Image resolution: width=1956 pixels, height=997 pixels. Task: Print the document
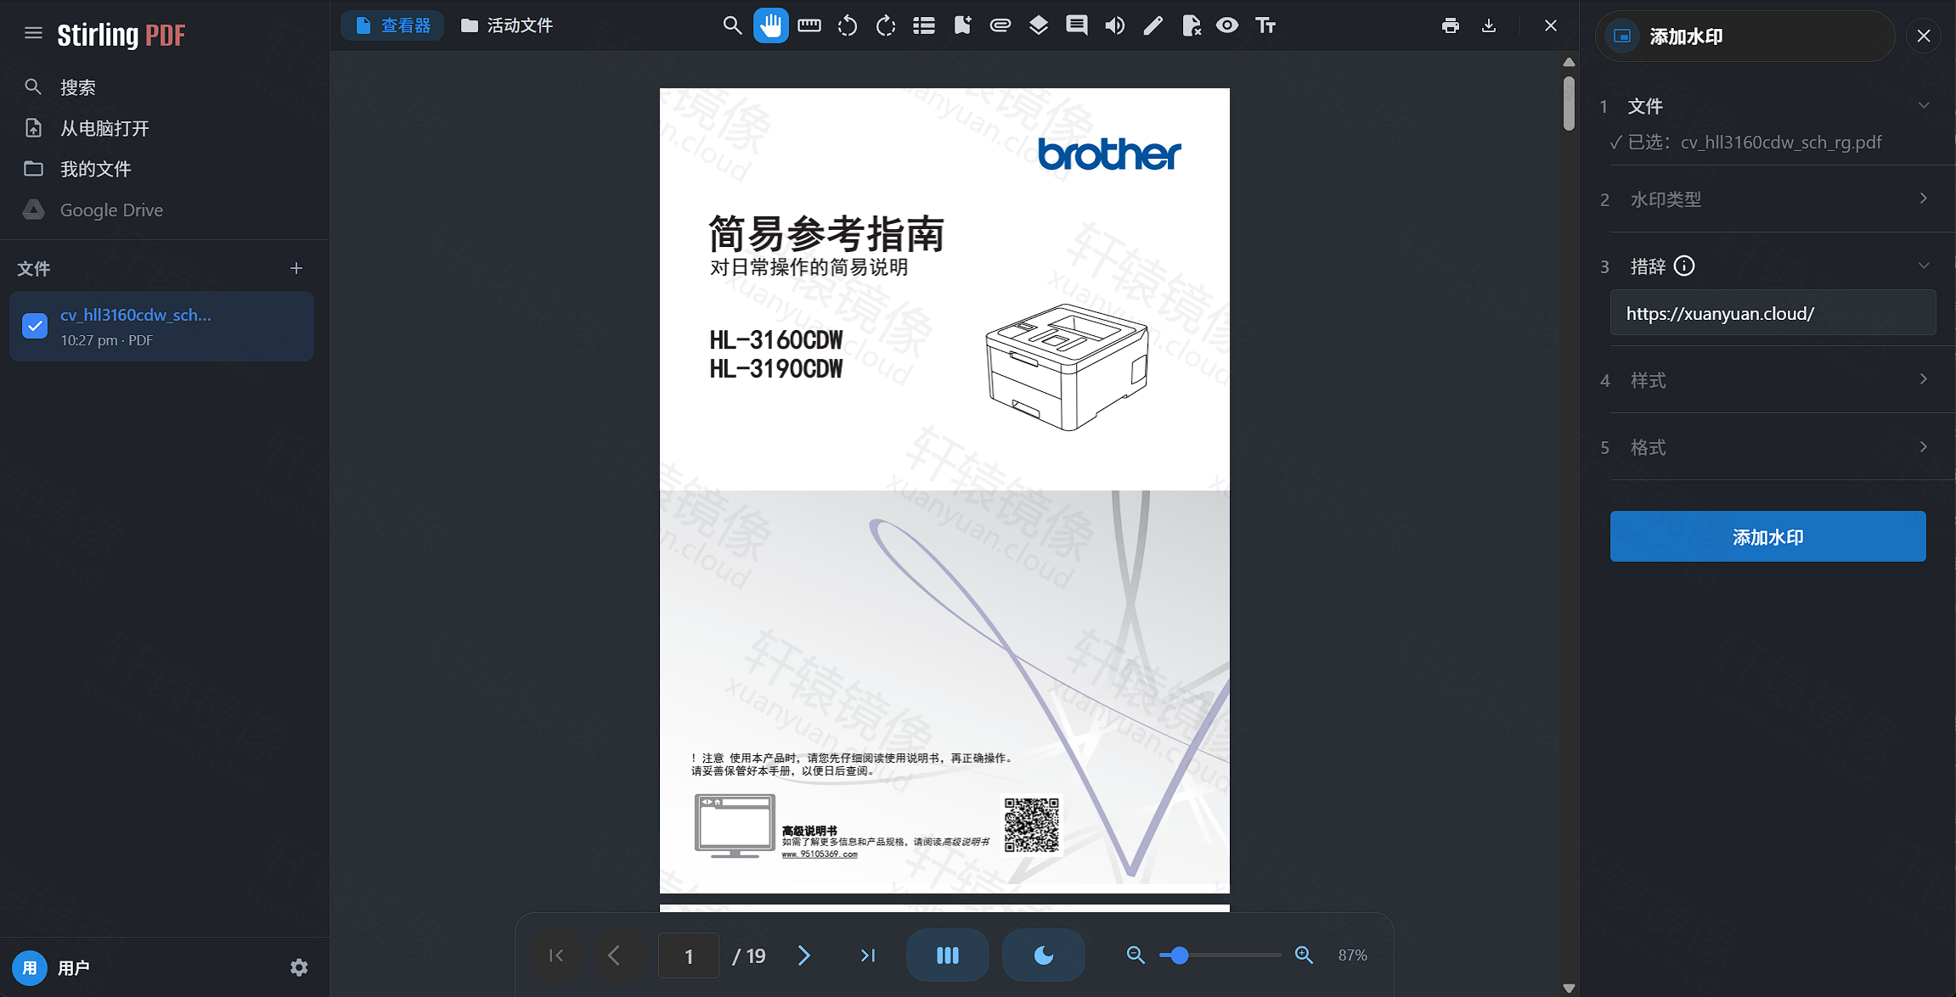1451,25
